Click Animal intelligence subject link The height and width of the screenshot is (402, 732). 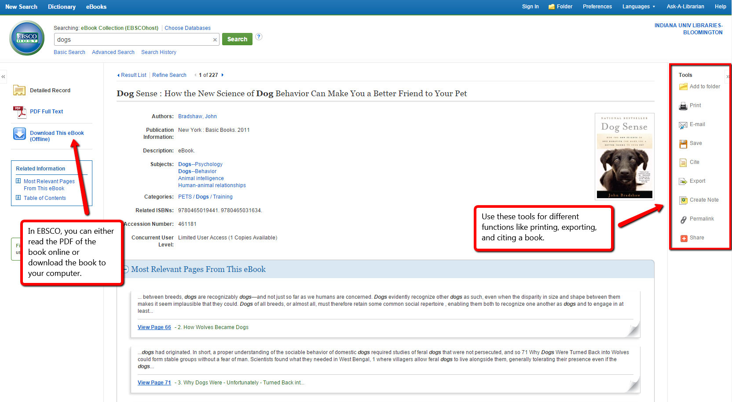(x=201, y=178)
